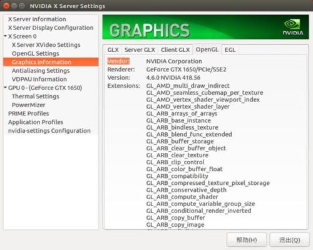Screen dimensions: 313x250
Task: Click GL_ARB_arrays_of_arrays extension
Action: pos(182,113)
